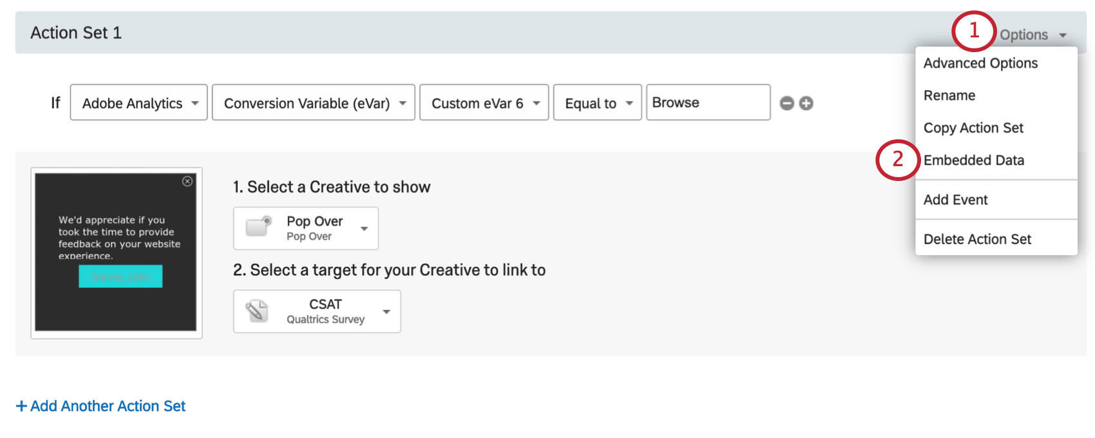The height and width of the screenshot is (438, 1095).
Task: Choose Add Event in the Options menu
Action: (x=955, y=200)
